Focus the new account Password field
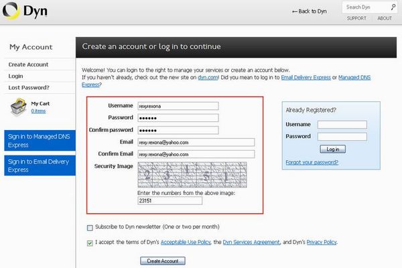402x268 pixels. tap(178, 118)
